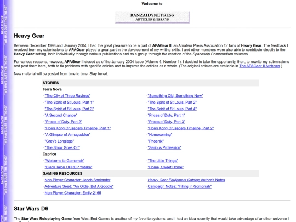Image resolution: width=296 pixels, height=222 pixels.
Task: Open "Prices of Duty, Part 3" link
Action: [x=166, y=122]
